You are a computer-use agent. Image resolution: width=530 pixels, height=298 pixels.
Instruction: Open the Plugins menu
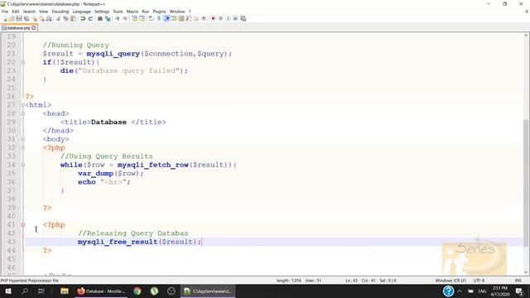pos(159,12)
